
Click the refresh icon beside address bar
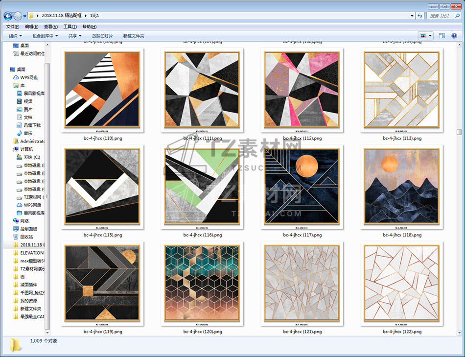pos(419,16)
